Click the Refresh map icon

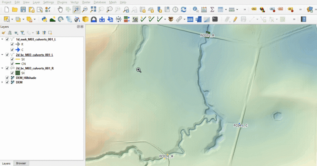pos(183,9)
